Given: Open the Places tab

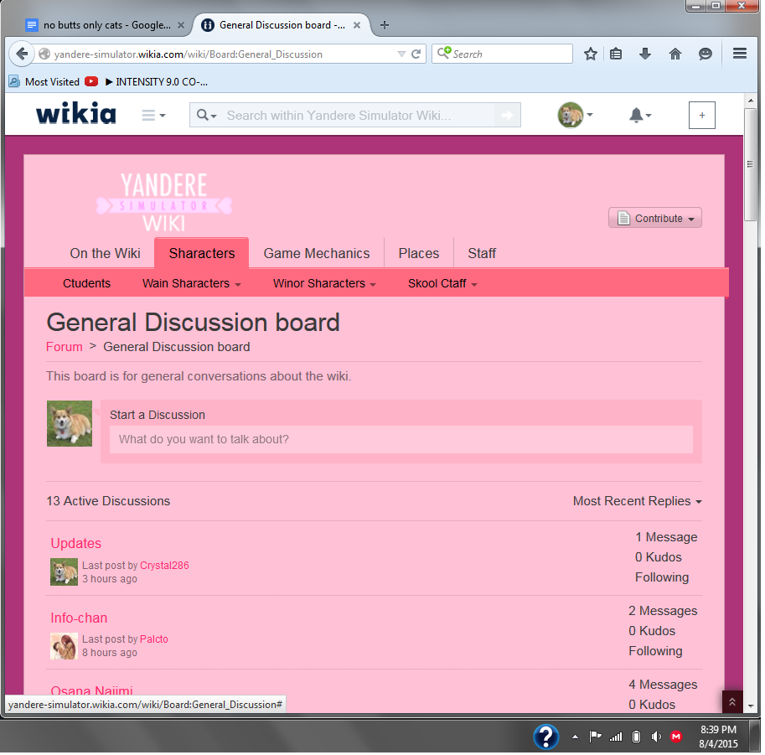Looking at the screenshot, I should [x=419, y=253].
